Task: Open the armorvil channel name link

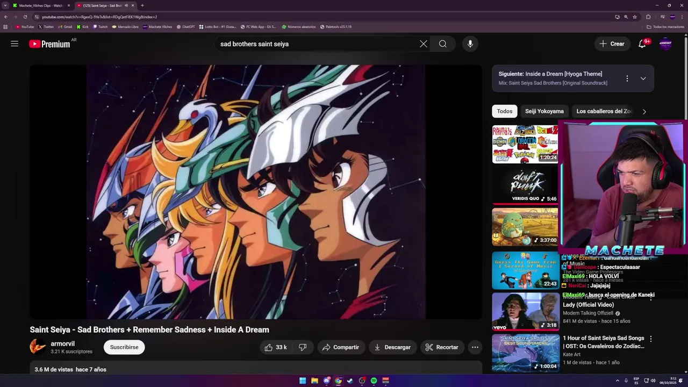Action: point(63,343)
